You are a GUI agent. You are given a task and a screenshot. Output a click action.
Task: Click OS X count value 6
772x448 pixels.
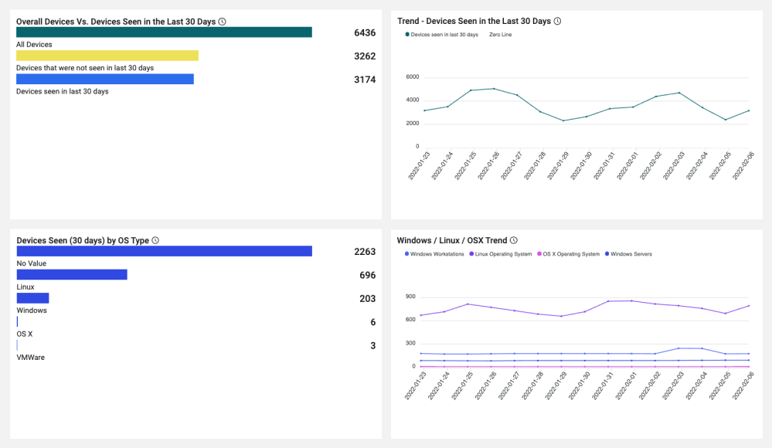[x=373, y=322]
